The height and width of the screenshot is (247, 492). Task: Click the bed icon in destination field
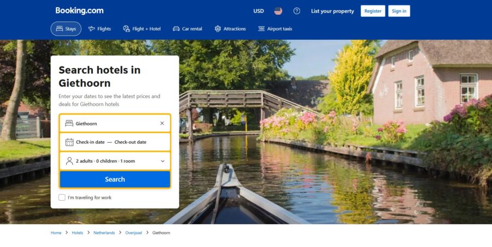click(69, 123)
